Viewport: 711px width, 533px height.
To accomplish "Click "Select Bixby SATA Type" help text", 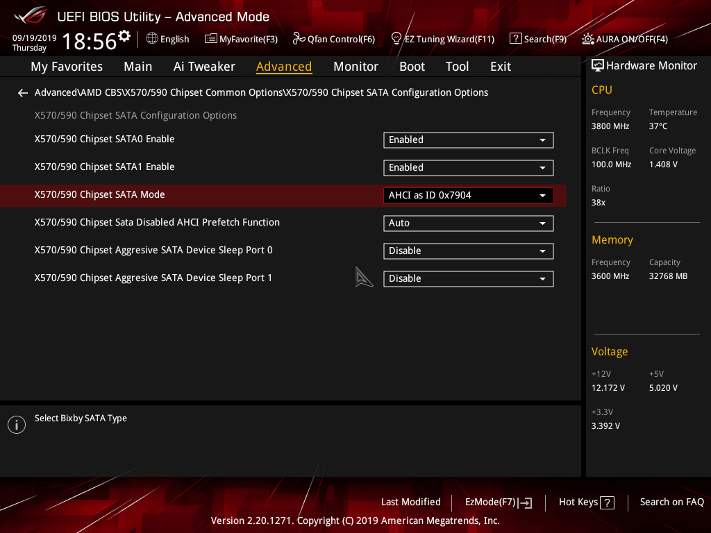I will point(81,418).
